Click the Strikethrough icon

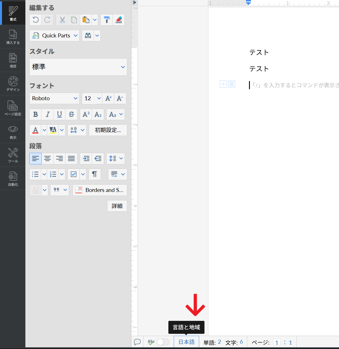pyautogui.click(x=71, y=114)
